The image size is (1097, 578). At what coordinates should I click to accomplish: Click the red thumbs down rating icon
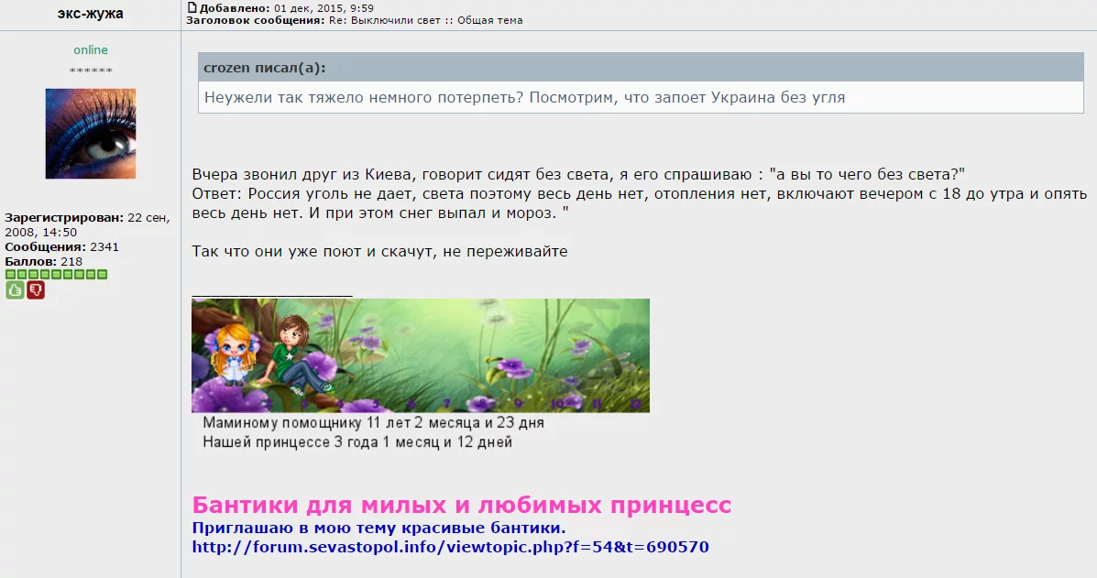click(36, 290)
